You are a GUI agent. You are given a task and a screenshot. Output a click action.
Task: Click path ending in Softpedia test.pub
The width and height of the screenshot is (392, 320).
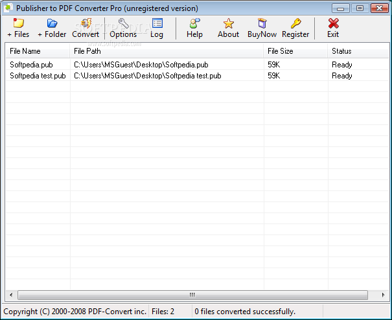148,76
